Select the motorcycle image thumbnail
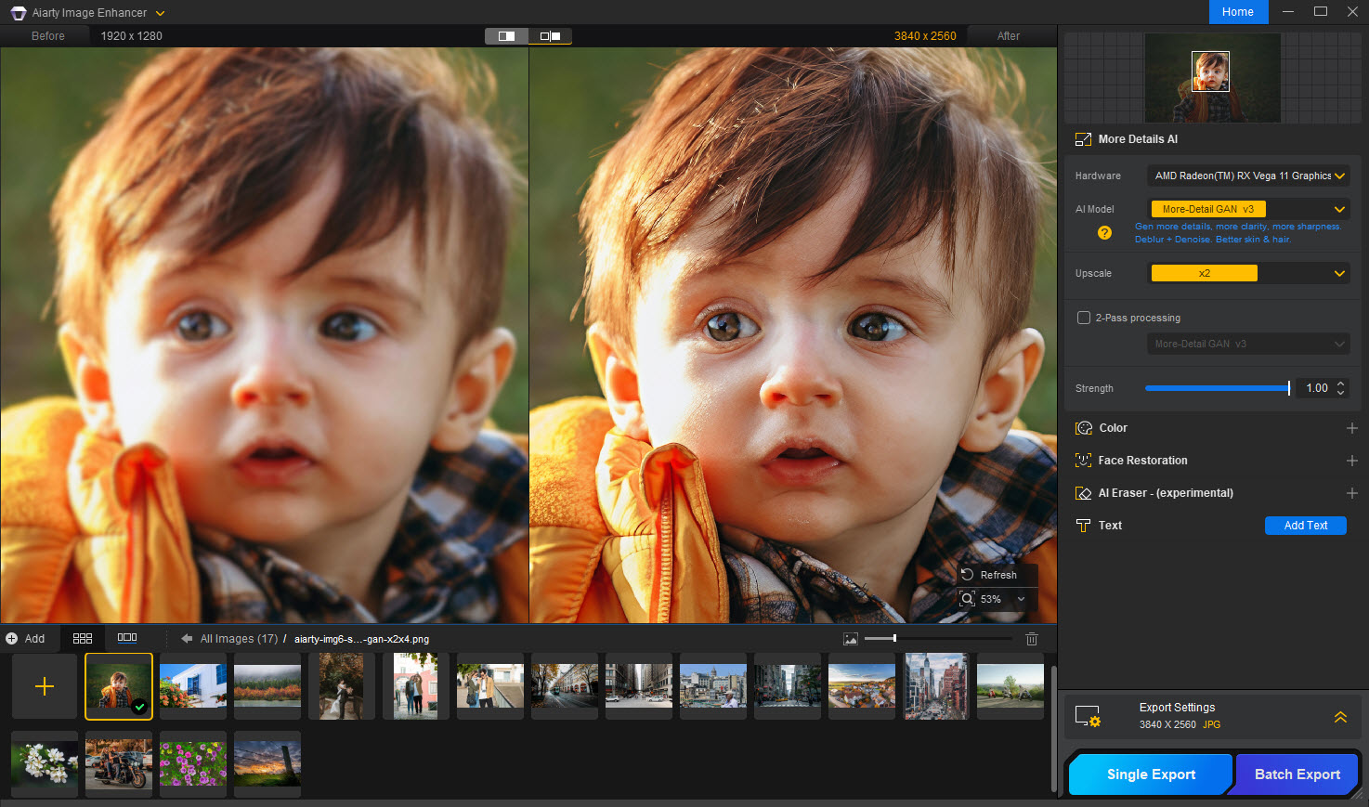Viewport: 1369px width, 807px height. coord(119,763)
